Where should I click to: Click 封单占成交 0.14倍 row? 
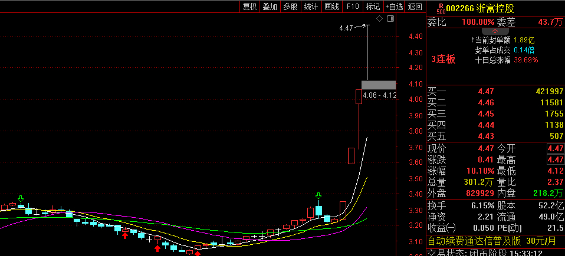505,50
